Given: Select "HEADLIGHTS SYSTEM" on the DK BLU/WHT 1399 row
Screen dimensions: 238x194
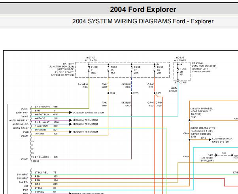Looking at the screenshot, I should pyautogui.click(x=85, y=124).
